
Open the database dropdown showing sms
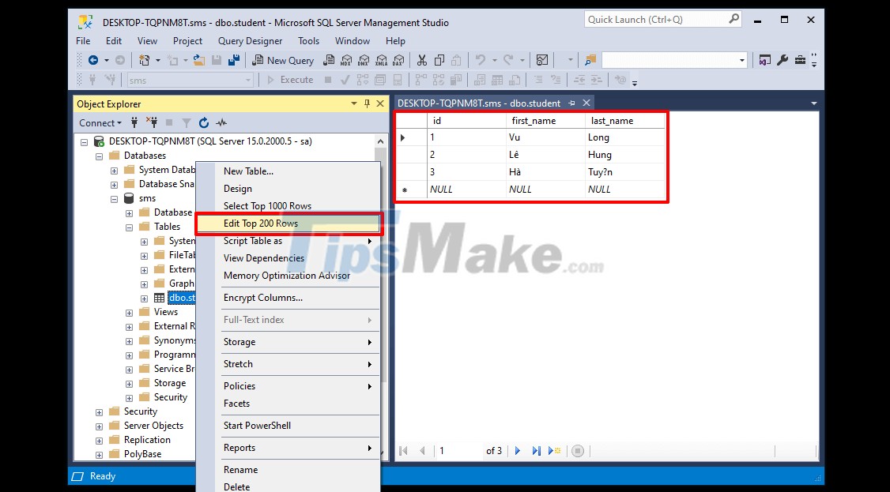tap(249, 80)
